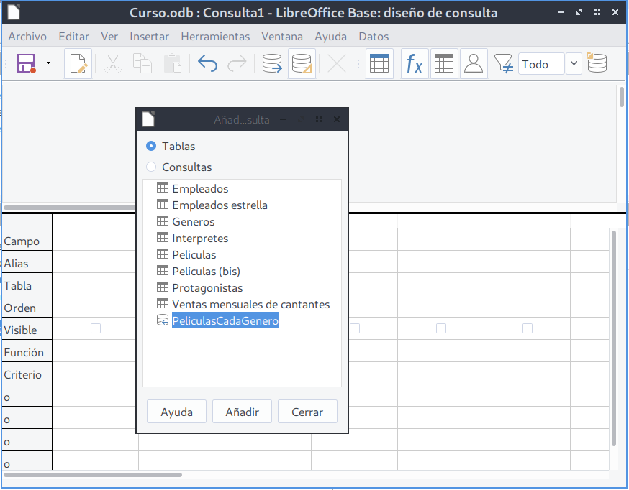Click the first column Campo cell
Image resolution: width=629 pixels, height=490 pixels.
[96, 240]
